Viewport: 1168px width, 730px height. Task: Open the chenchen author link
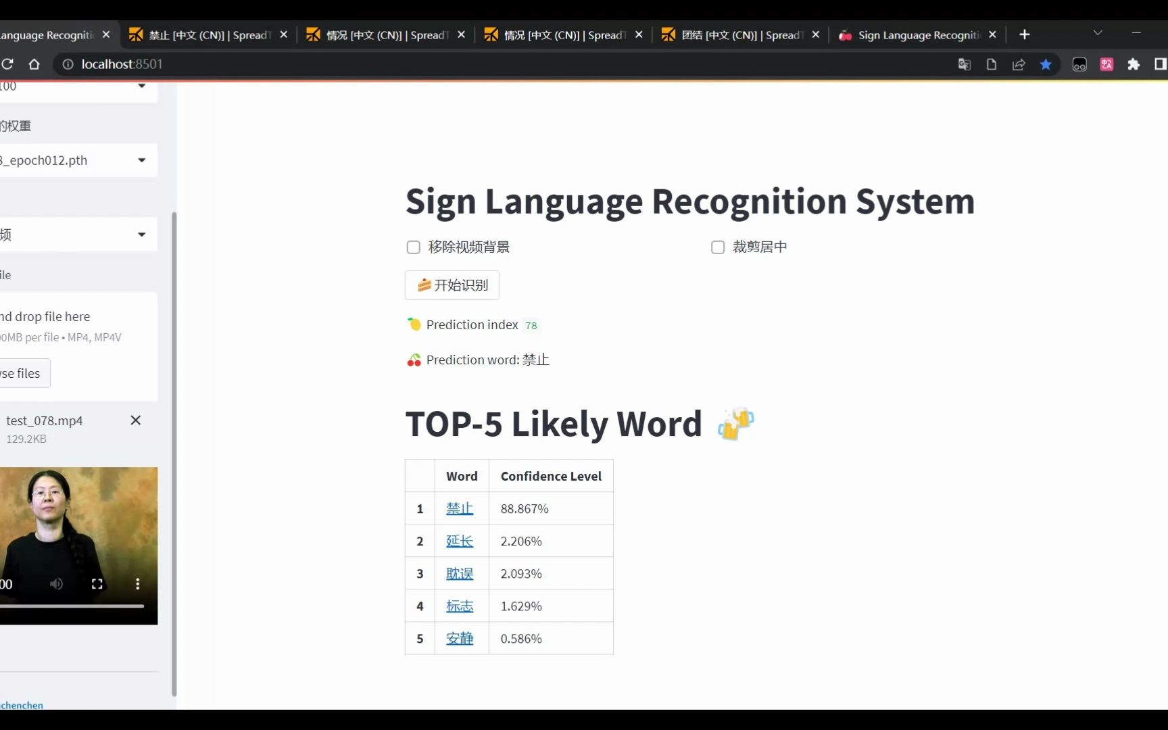[x=22, y=705]
